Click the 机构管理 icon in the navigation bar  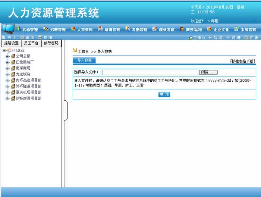tap(18, 29)
